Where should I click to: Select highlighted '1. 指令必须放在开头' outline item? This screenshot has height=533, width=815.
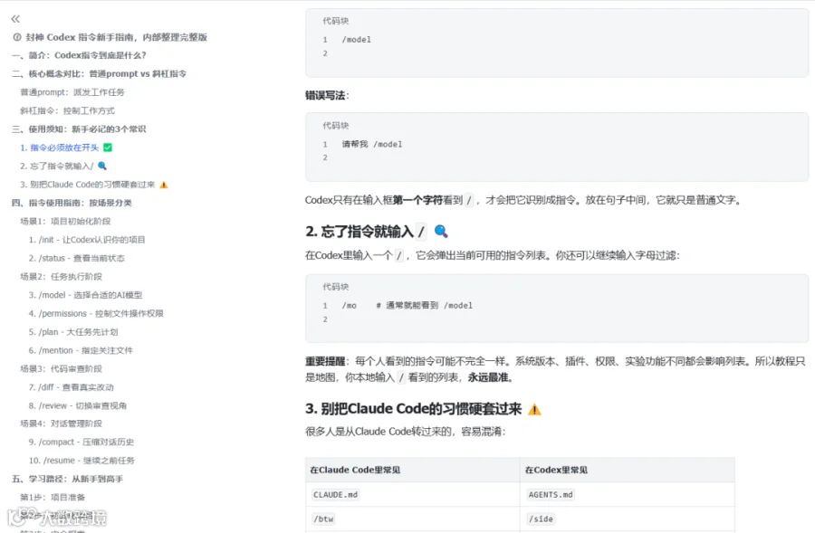coord(59,148)
